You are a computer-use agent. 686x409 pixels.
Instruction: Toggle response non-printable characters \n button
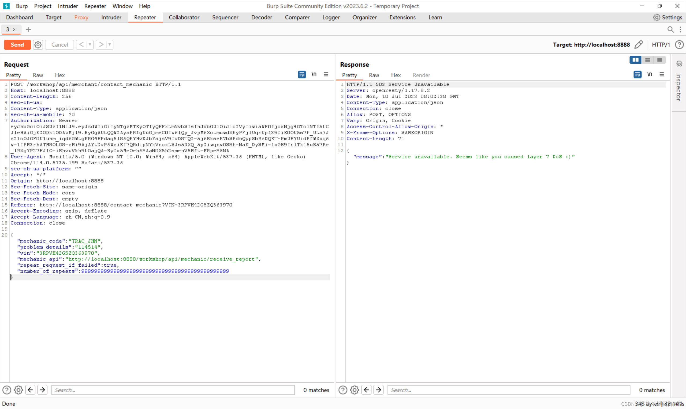coord(650,74)
